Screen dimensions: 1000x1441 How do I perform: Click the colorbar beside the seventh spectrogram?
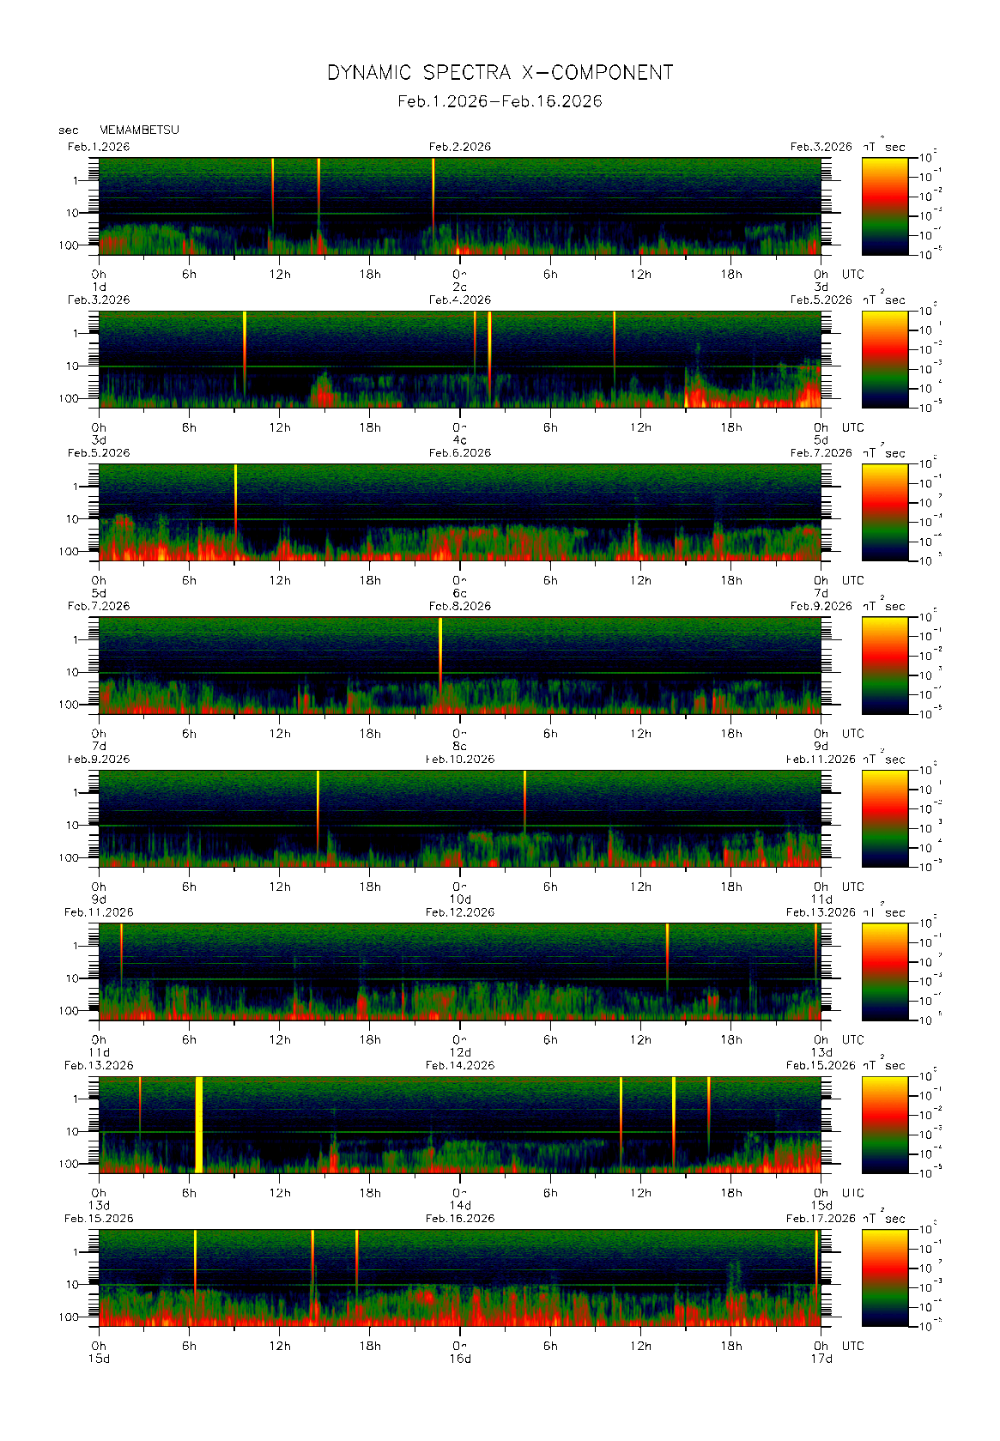click(884, 1124)
